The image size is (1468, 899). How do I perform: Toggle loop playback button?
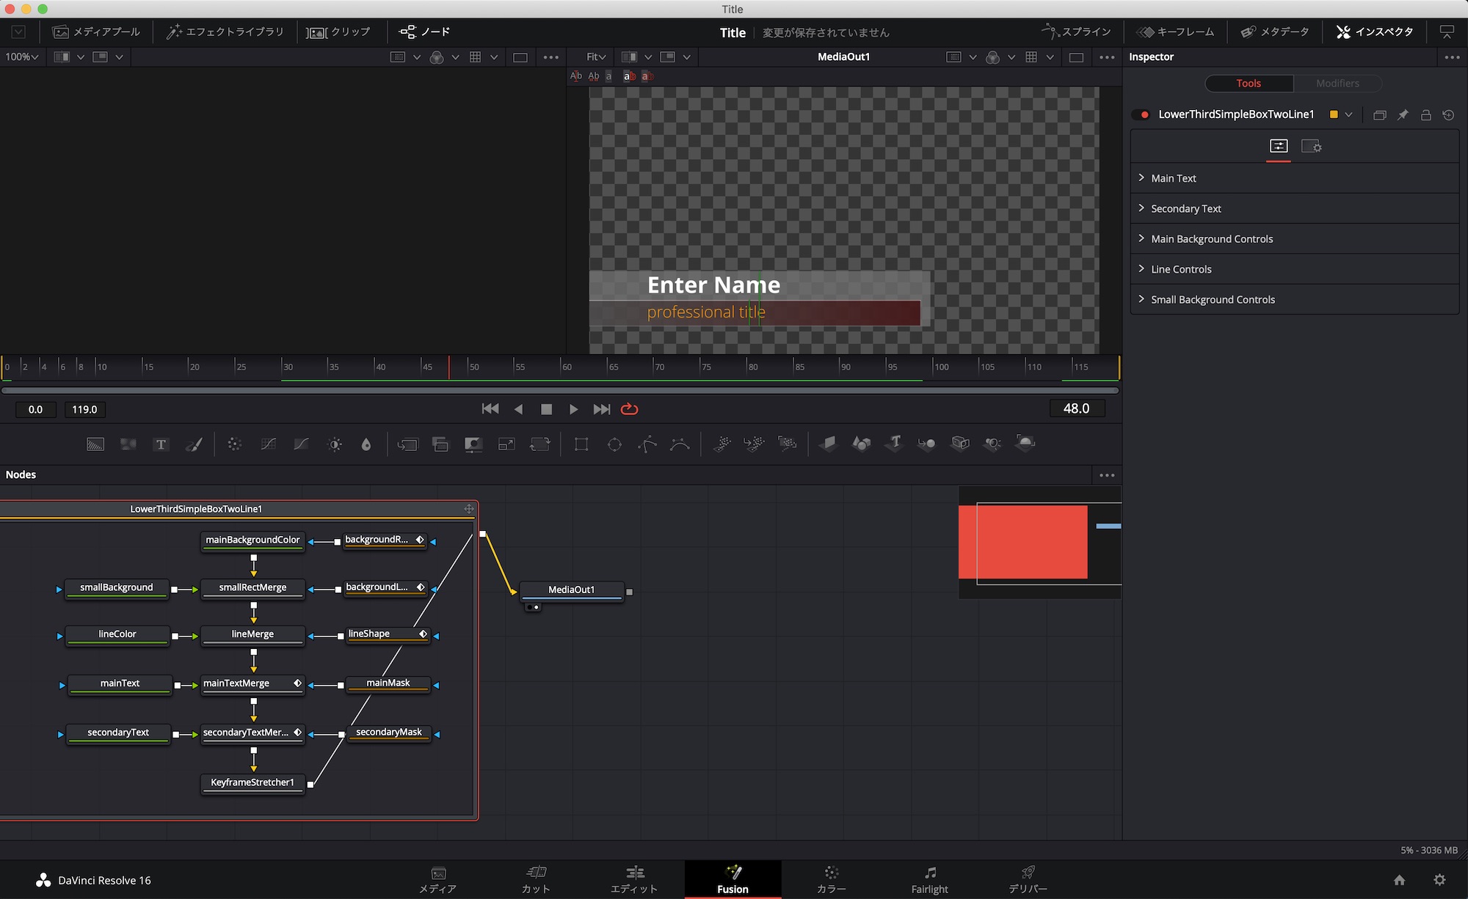629,409
